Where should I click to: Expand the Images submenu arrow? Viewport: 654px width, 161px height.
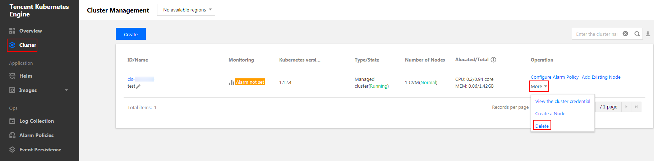point(66,90)
